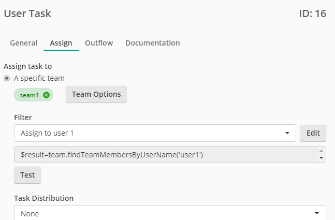Image resolution: width=335 pixels, height=220 pixels.
Task: Open the Outflow tab
Action: point(99,43)
